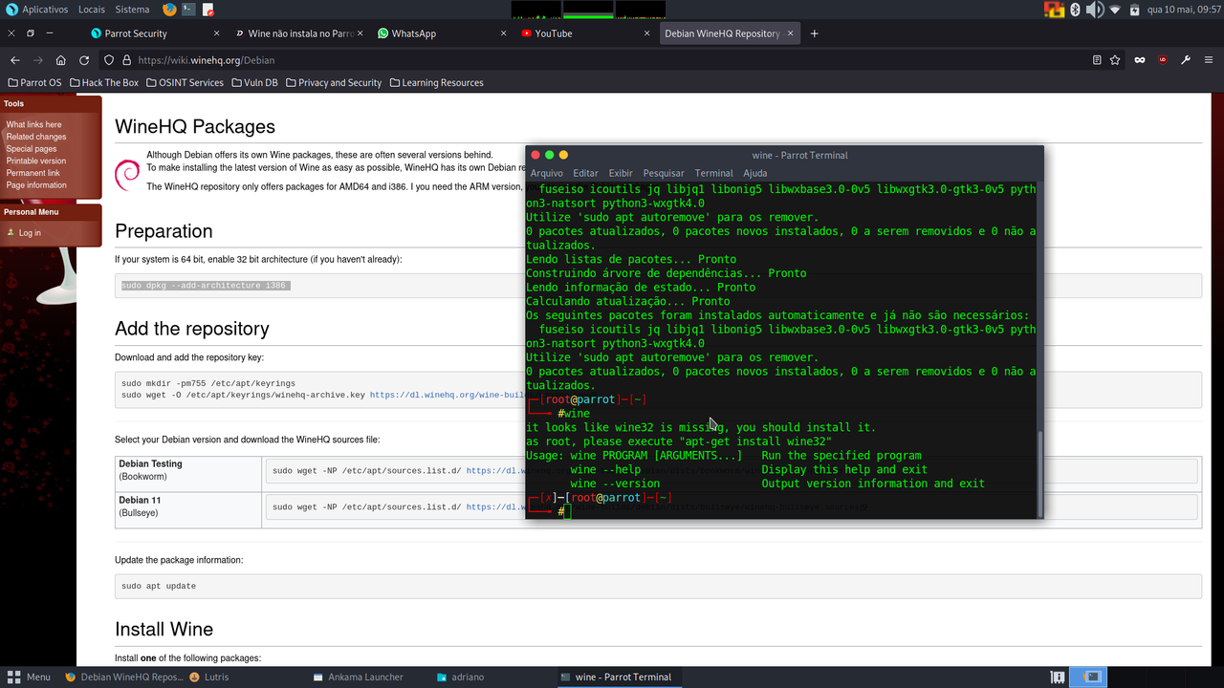
Task: Open the wrench developer tools icon
Action: (1186, 60)
